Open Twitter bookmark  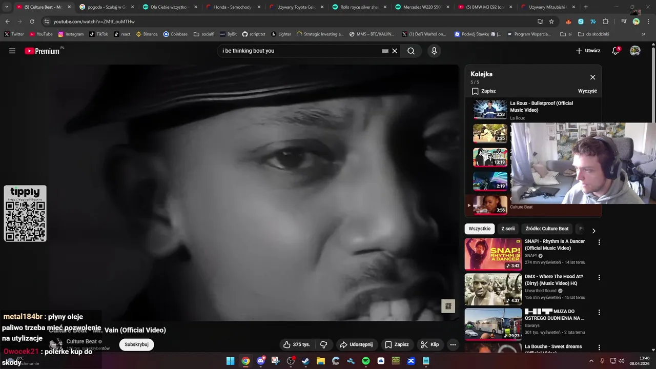pos(14,34)
